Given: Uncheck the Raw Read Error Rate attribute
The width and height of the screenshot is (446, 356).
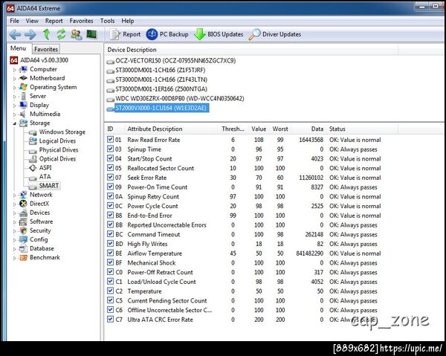Looking at the screenshot, I should click(x=110, y=140).
